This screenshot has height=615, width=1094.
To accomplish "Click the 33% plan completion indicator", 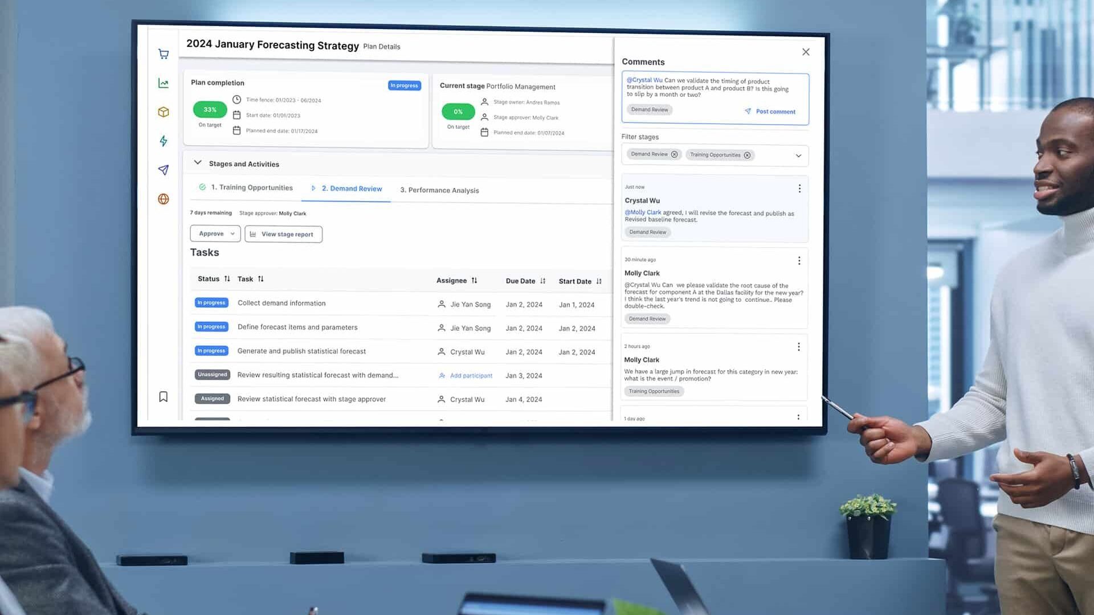I will coord(210,109).
